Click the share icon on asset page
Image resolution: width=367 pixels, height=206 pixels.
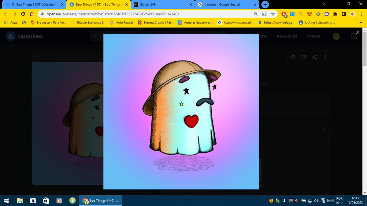(315, 57)
